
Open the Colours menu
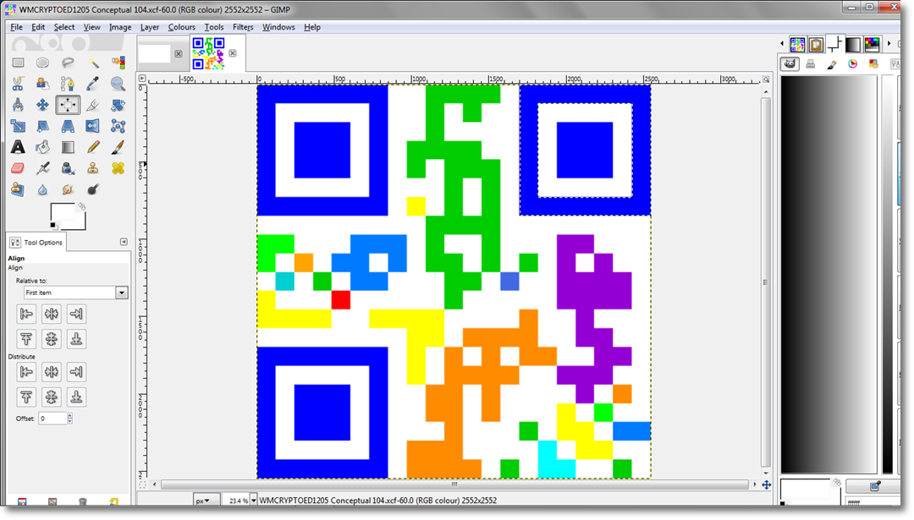(x=181, y=27)
